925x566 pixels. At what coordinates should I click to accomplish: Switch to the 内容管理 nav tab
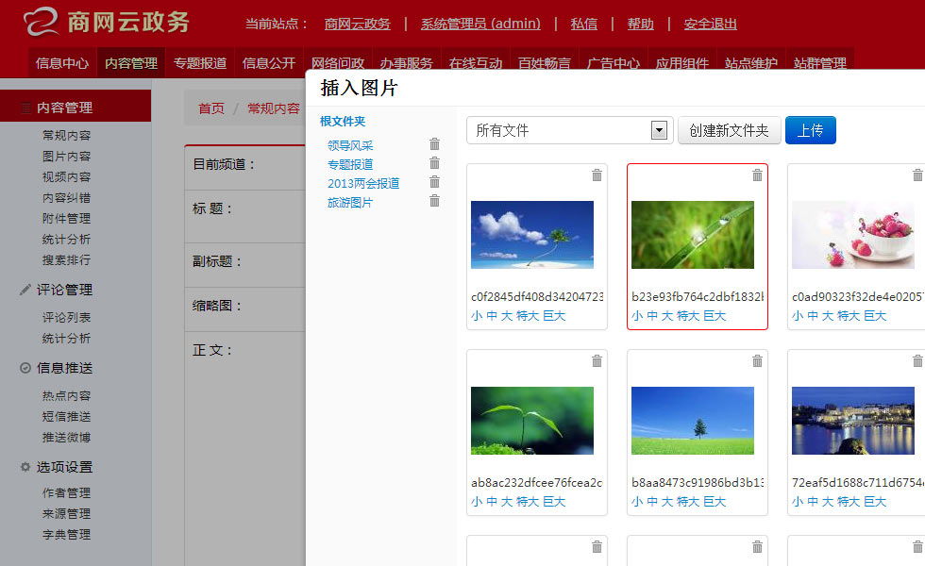point(131,63)
